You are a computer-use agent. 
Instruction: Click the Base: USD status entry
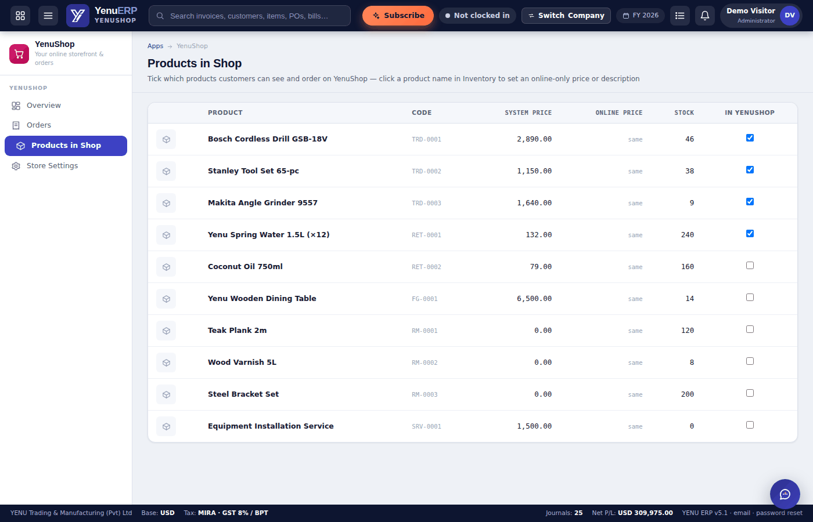(158, 513)
